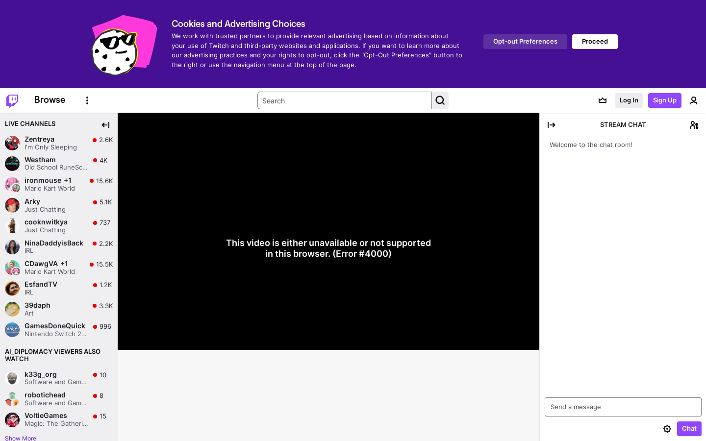
Task: Open Browse page
Action: pyautogui.click(x=50, y=100)
